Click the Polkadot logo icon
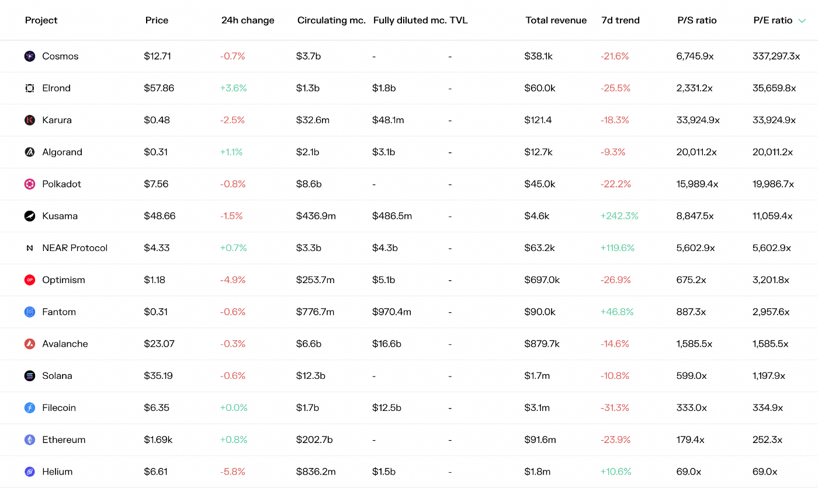 [30, 184]
